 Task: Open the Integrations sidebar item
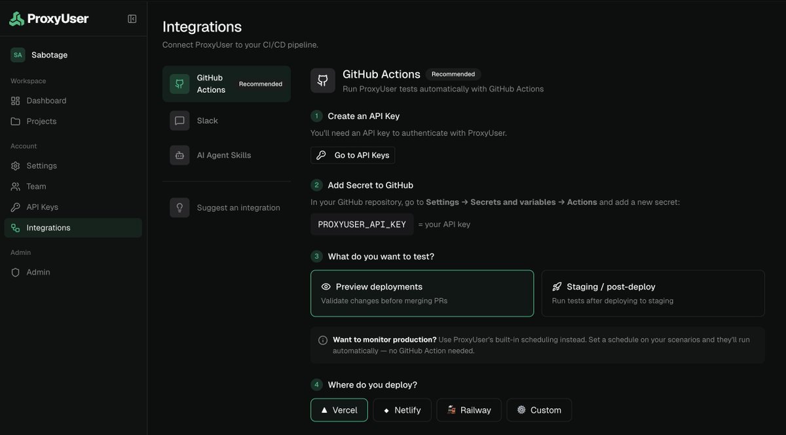(x=73, y=228)
